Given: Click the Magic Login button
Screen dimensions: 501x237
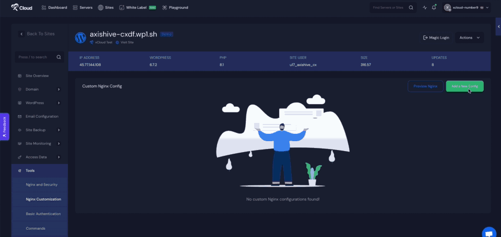Looking at the screenshot, I should [x=436, y=38].
